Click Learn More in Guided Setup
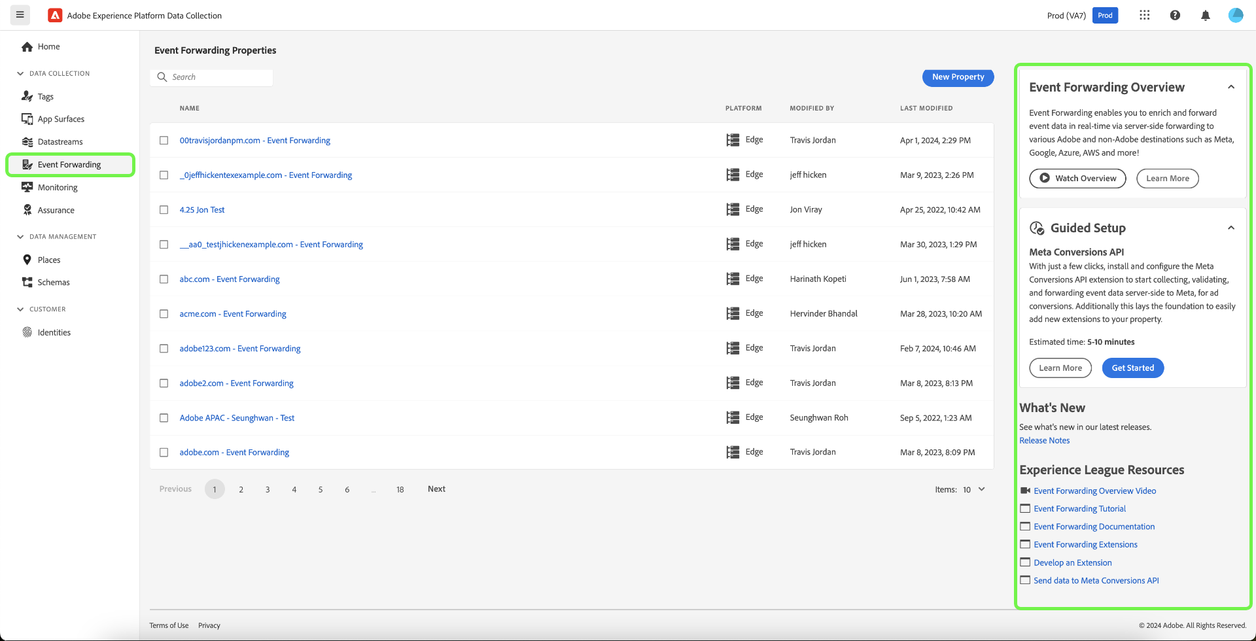Screen dimensions: 1256x641 click(1060, 368)
